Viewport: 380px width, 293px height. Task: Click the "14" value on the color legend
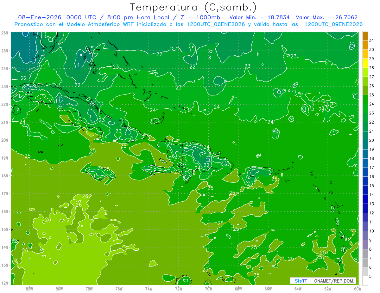(372, 195)
